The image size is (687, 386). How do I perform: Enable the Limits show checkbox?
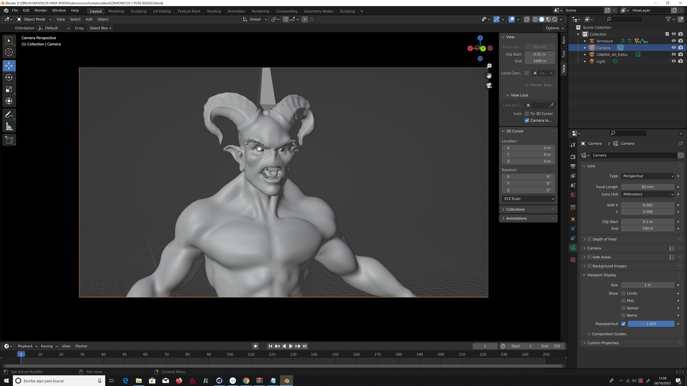pos(623,293)
